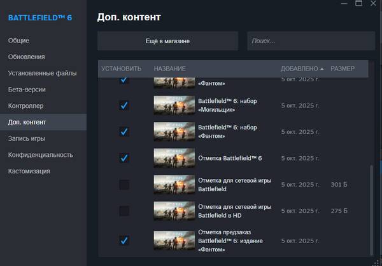Sort the list by Размер column
382x266 pixels.
[x=343, y=69]
